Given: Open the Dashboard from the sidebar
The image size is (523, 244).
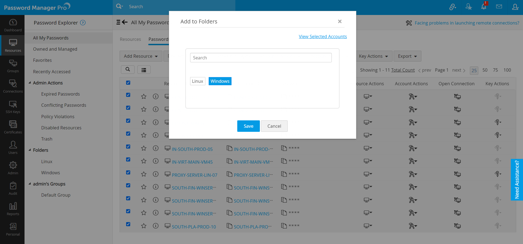Looking at the screenshot, I should tap(13, 25).
